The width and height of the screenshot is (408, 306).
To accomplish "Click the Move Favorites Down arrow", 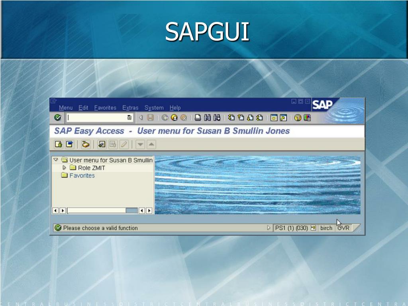I will click(140, 144).
